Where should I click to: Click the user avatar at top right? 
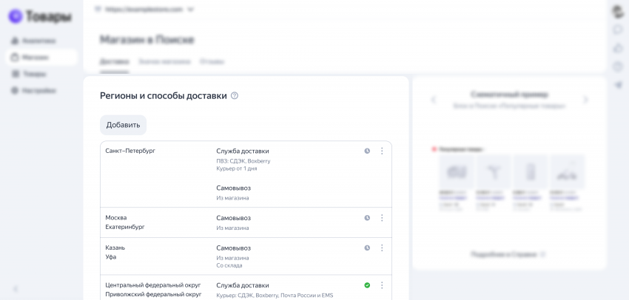618,10
